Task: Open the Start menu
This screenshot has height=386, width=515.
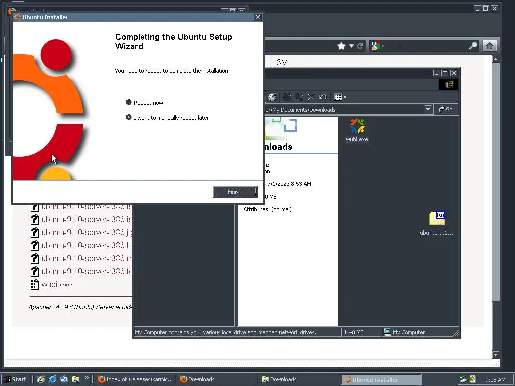Action: point(15,379)
